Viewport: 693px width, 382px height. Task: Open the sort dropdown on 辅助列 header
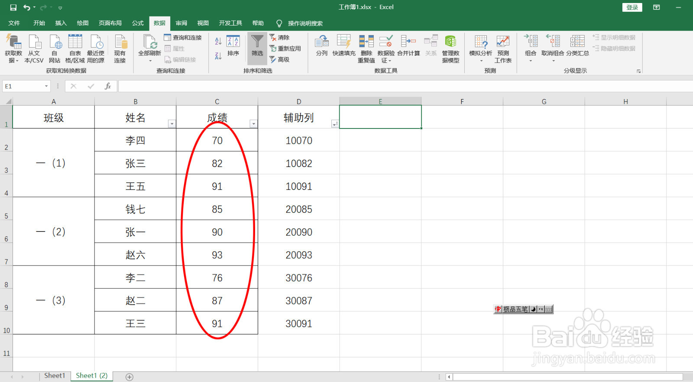[335, 124]
